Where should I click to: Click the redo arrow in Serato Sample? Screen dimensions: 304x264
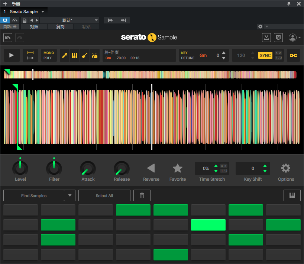coord(20,38)
